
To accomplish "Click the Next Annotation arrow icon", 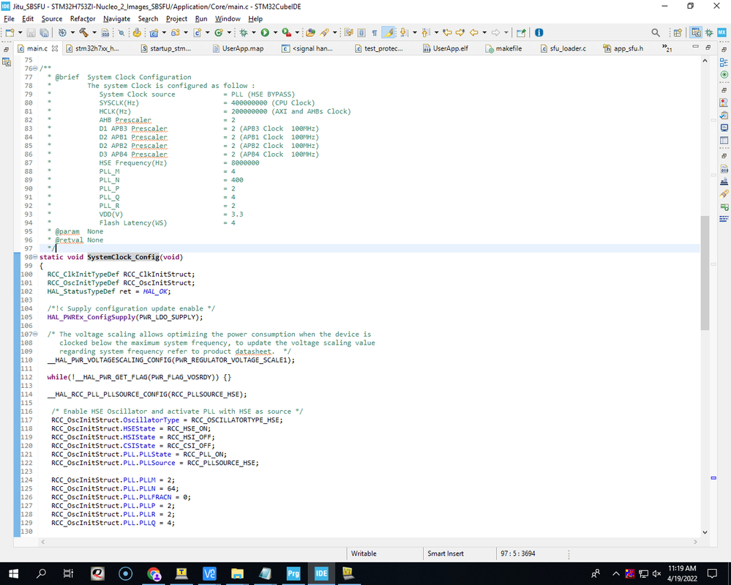I will 404,33.
